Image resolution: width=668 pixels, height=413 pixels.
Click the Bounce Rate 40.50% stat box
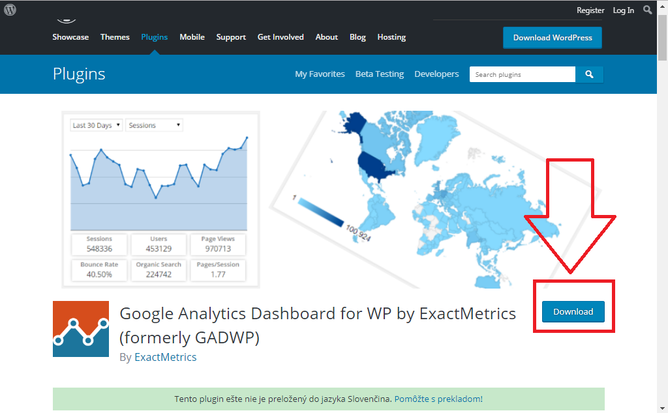pyautogui.click(x=99, y=270)
